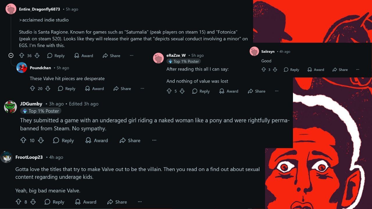
Task: Open more options on FrootLoop23's comment
Action: coord(140,202)
